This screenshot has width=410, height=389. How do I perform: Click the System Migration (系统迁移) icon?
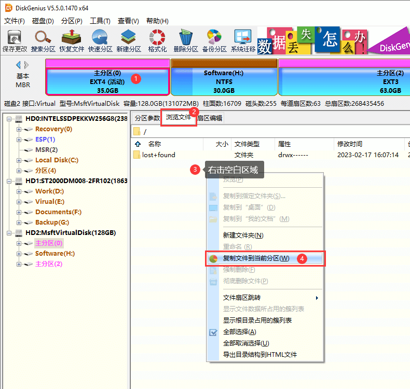243,37
